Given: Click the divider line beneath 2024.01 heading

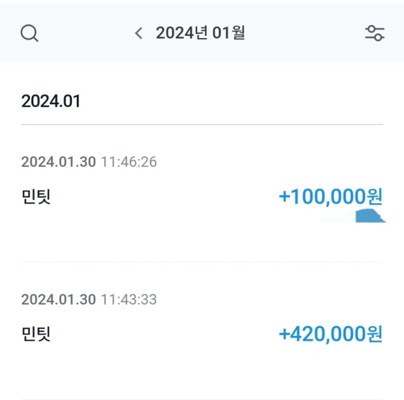Looking at the screenshot, I should [x=202, y=125].
